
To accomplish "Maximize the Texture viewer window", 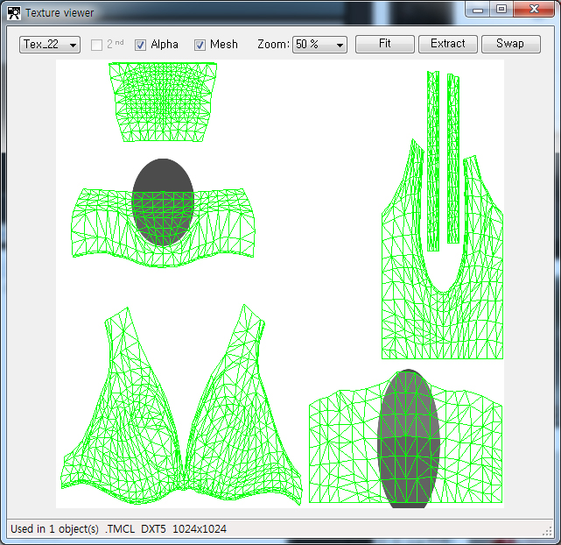I will click(501, 10).
